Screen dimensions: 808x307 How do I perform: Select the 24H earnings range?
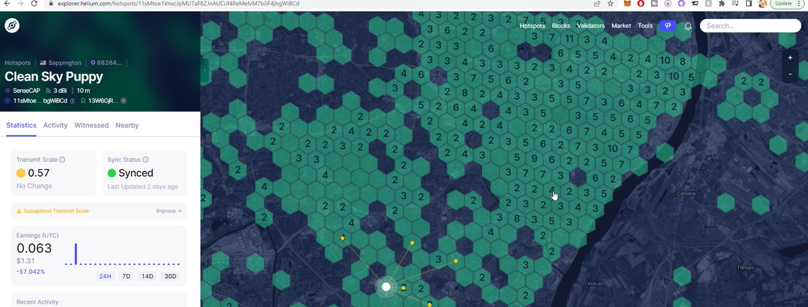(x=105, y=276)
